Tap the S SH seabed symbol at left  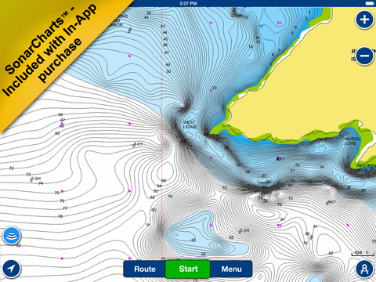coord(36,179)
